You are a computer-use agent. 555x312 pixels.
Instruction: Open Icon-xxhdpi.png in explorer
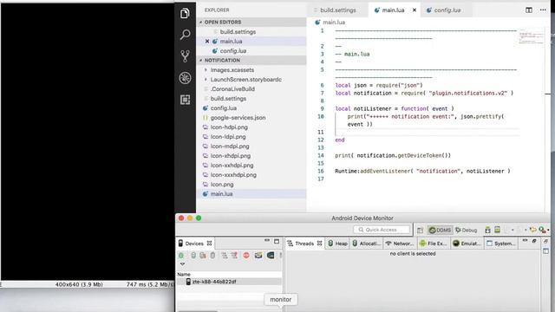click(252, 166)
